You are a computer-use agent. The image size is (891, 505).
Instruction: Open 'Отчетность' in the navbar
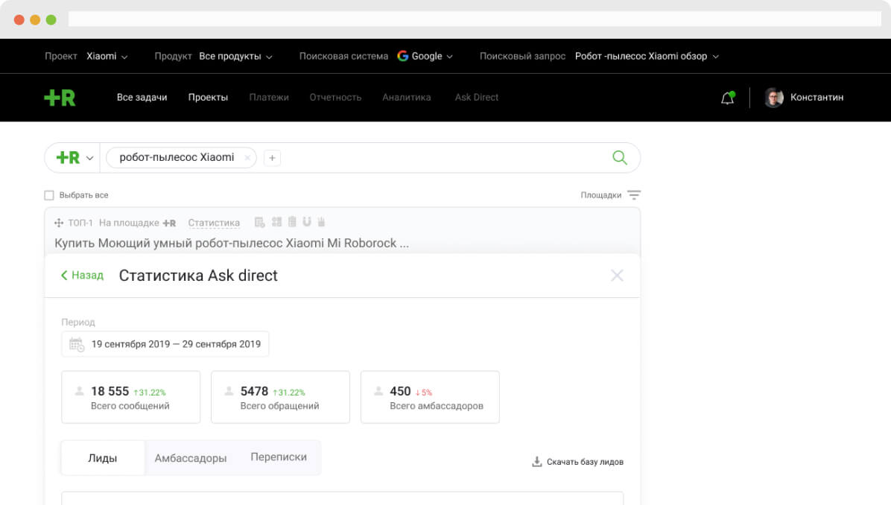335,97
